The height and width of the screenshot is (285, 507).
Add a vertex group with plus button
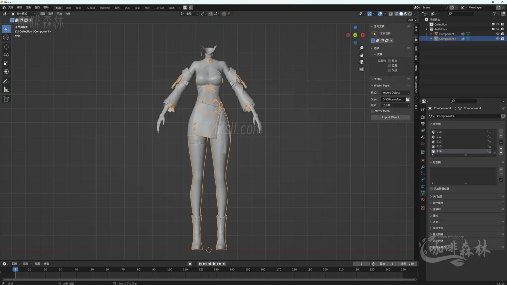click(501, 131)
